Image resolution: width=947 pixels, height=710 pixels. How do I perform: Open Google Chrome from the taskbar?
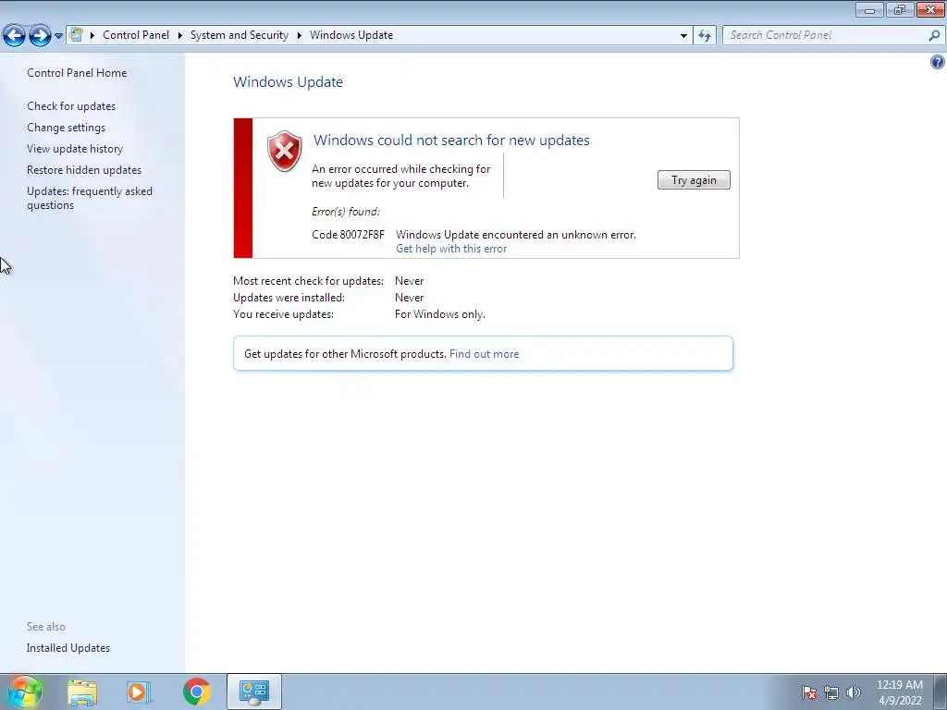tap(196, 692)
